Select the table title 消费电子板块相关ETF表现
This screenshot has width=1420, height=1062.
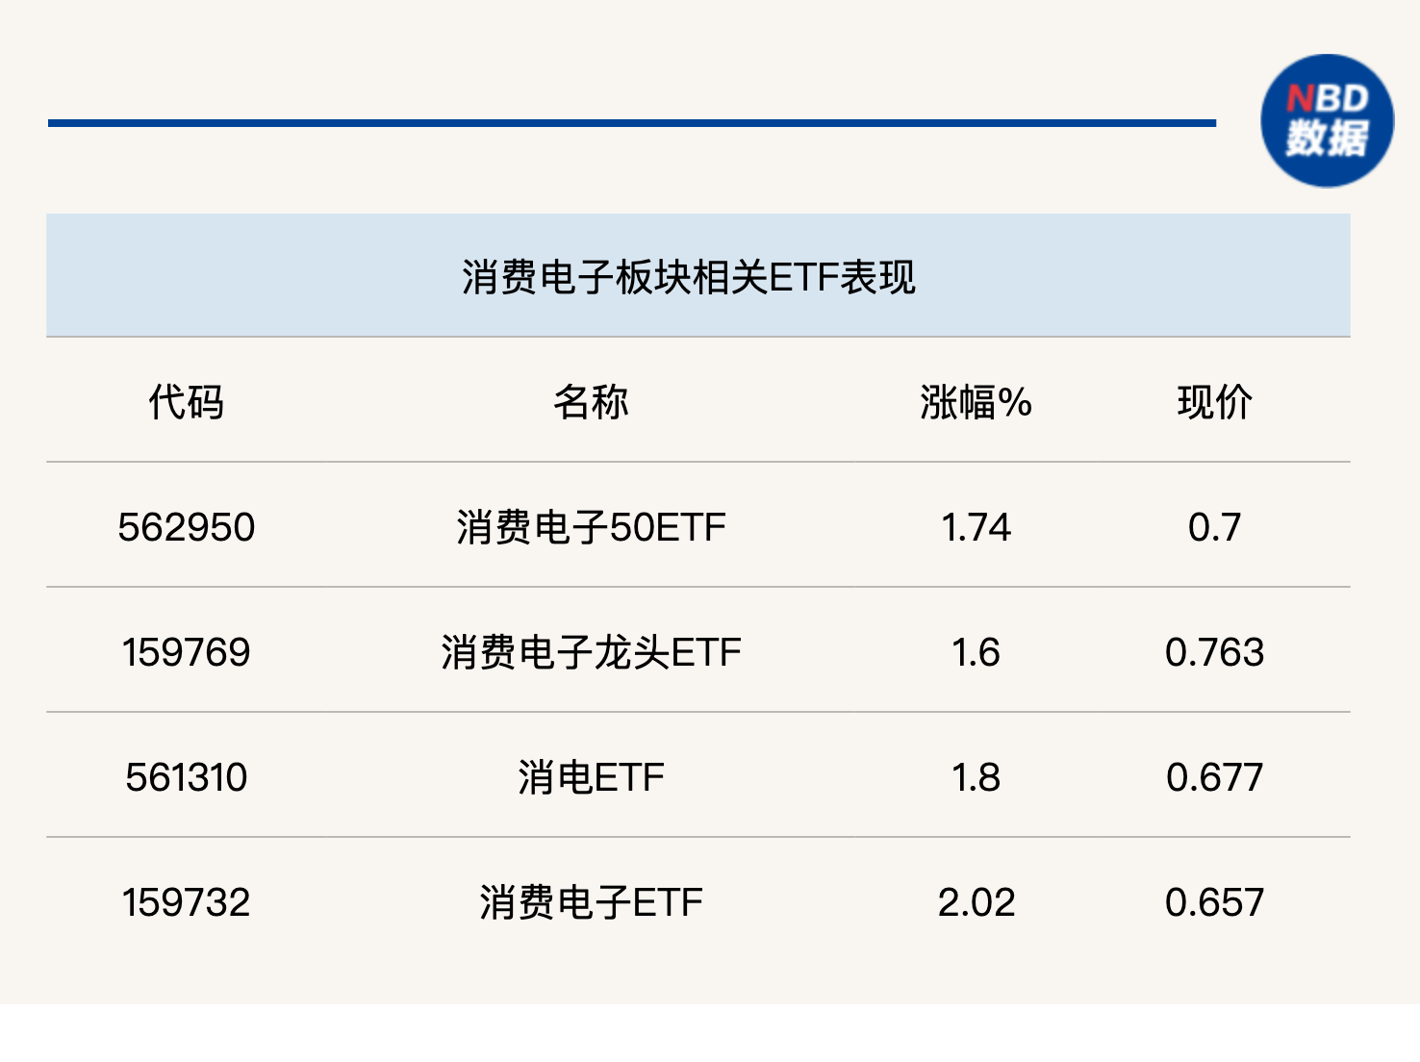688,277
